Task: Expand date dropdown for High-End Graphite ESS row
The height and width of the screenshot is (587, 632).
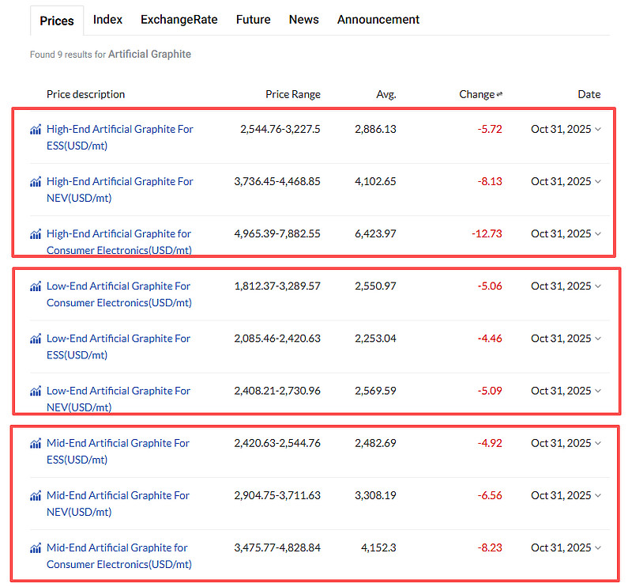Action: coord(598,129)
